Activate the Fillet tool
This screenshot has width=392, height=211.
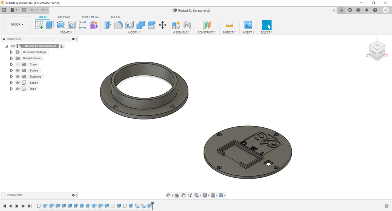tap(118, 25)
